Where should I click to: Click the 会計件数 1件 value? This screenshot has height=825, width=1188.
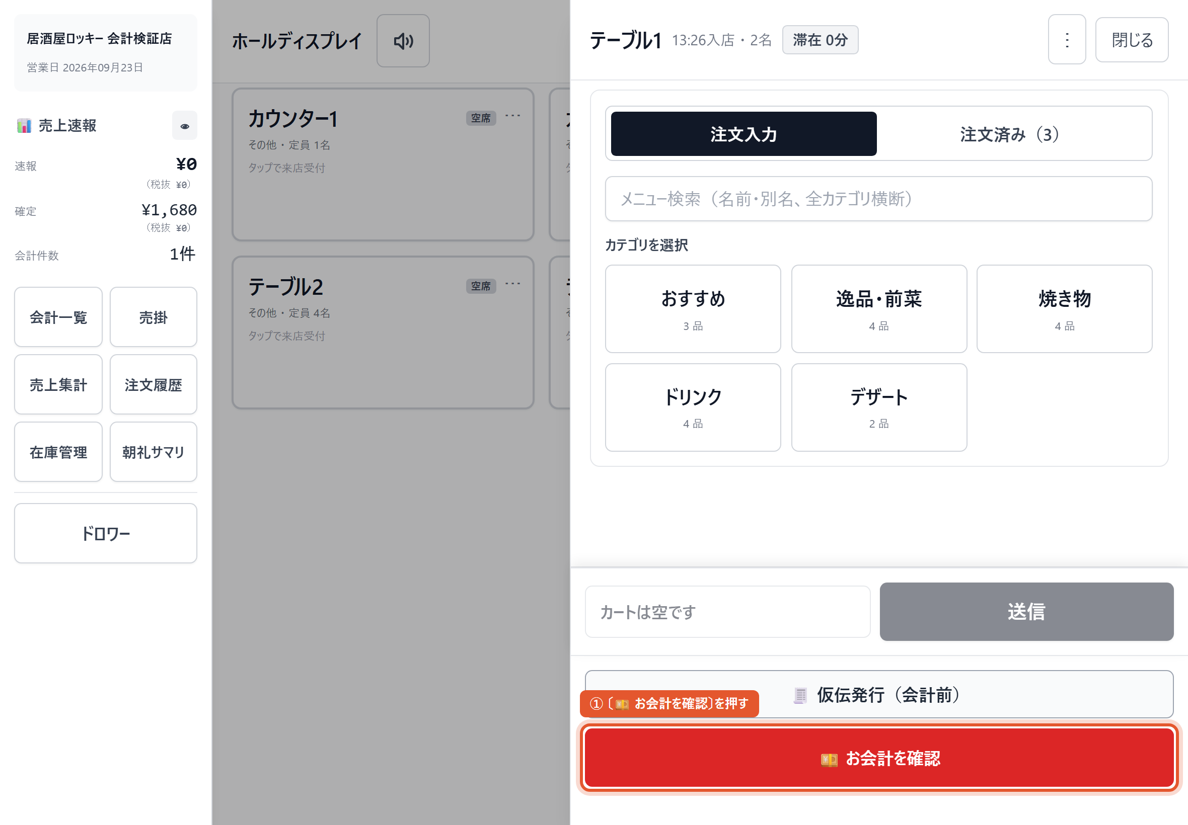pyautogui.click(x=183, y=255)
